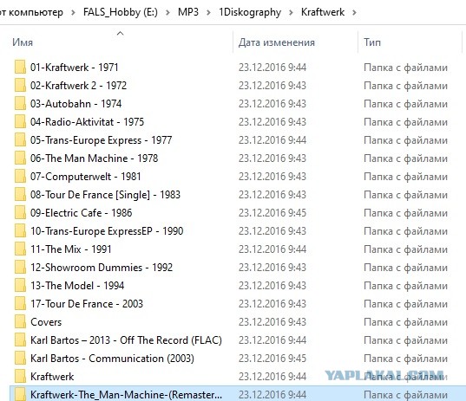Image resolution: width=466 pixels, height=401 pixels.
Task: Expand chevron after Kraftwerk in address bar
Action: [354, 12]
